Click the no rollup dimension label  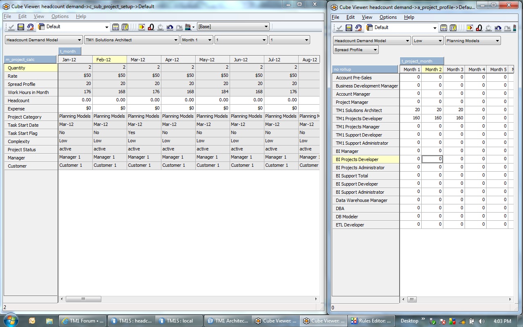pyautogui.click(x=366, y=69)
